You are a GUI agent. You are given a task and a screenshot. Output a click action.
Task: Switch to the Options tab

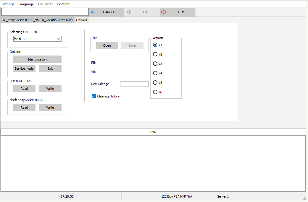[81, 20]
